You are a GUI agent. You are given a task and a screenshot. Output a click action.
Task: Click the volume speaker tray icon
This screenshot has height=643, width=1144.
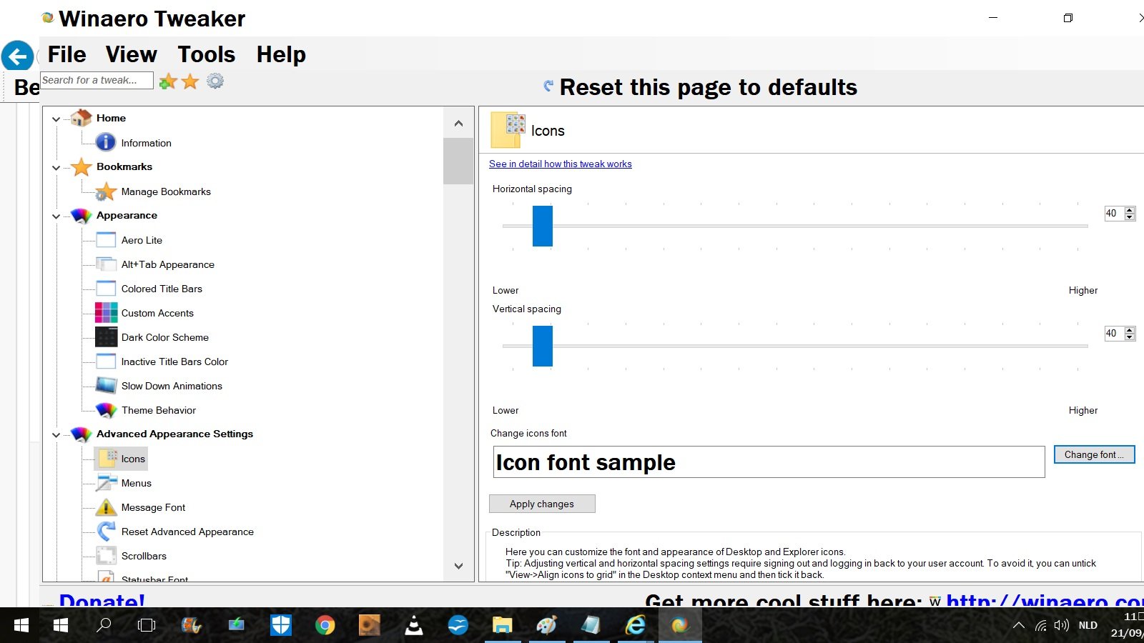pos(1062,626)
